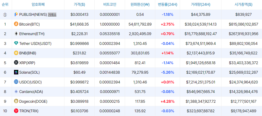The width and height of the screenshot is (262, 116).
Task: Click PUBLISH change -1.18%
Action: click(x=167, y=15)
